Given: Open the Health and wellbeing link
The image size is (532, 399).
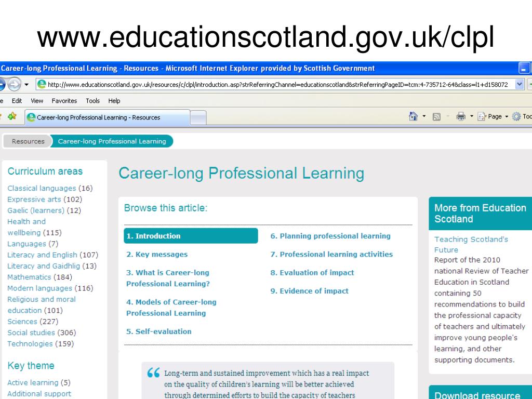Looking at the screenshot, I should (x=26, y=227).
